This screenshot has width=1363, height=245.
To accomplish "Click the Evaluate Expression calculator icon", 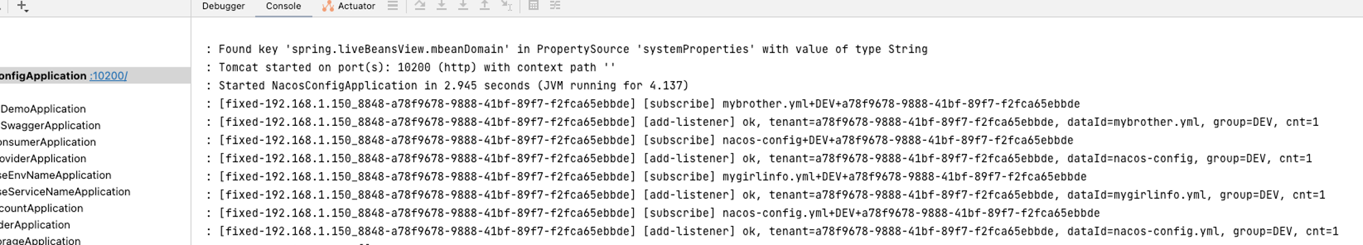I will (x=534, y=5).
